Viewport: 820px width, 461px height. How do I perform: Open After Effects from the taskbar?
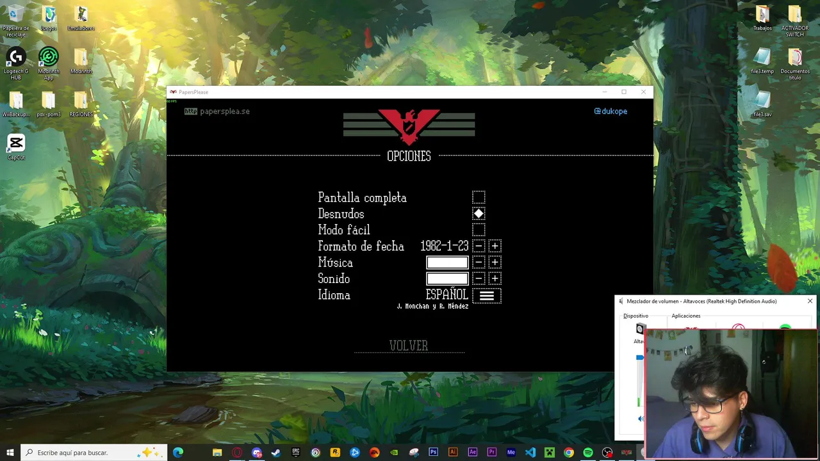[x=472, y=453]
